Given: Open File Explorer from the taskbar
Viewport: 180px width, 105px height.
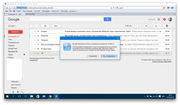Looking at the screenshot, I should click(x=32, y=96).
